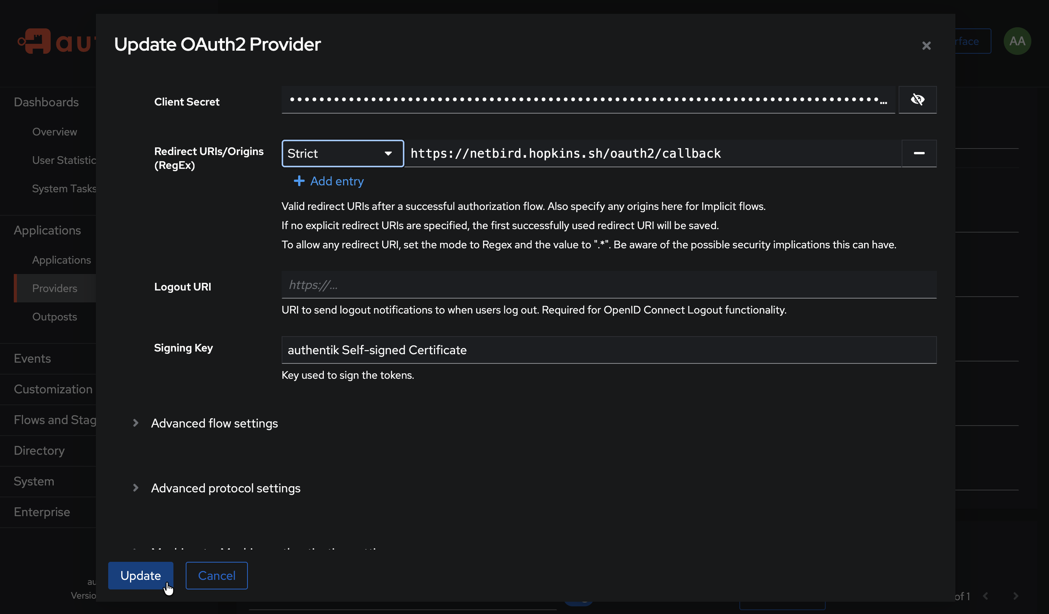Open the Strict matching mode dropdown
Screen dimensions: 1049x614
(342, 153)
